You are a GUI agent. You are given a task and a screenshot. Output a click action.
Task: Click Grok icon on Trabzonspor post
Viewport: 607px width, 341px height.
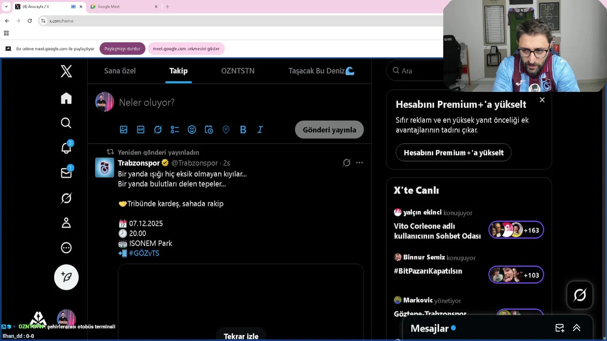coord(347,163)
